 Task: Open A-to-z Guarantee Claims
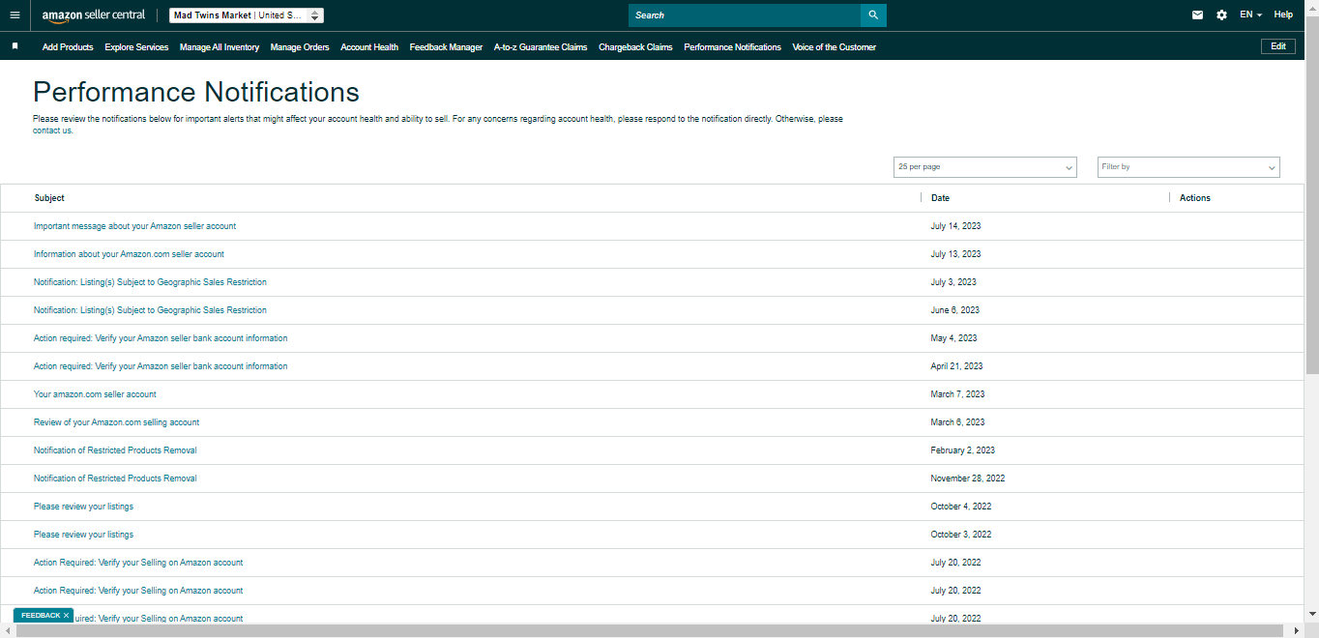pyautogui.click(x=541, y=47)
